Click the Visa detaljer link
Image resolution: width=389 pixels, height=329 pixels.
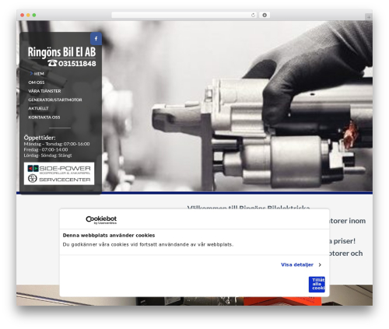click(x=297, y=264)
